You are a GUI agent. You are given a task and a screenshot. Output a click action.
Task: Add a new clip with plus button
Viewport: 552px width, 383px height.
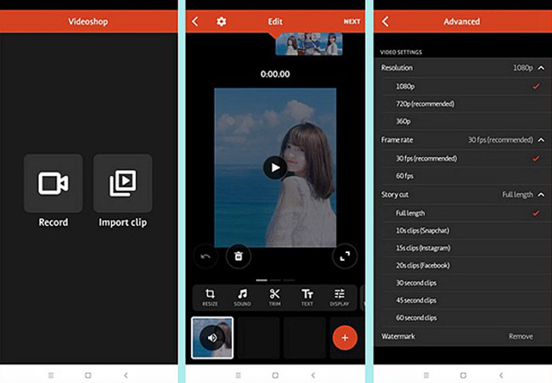pos(345,338)
